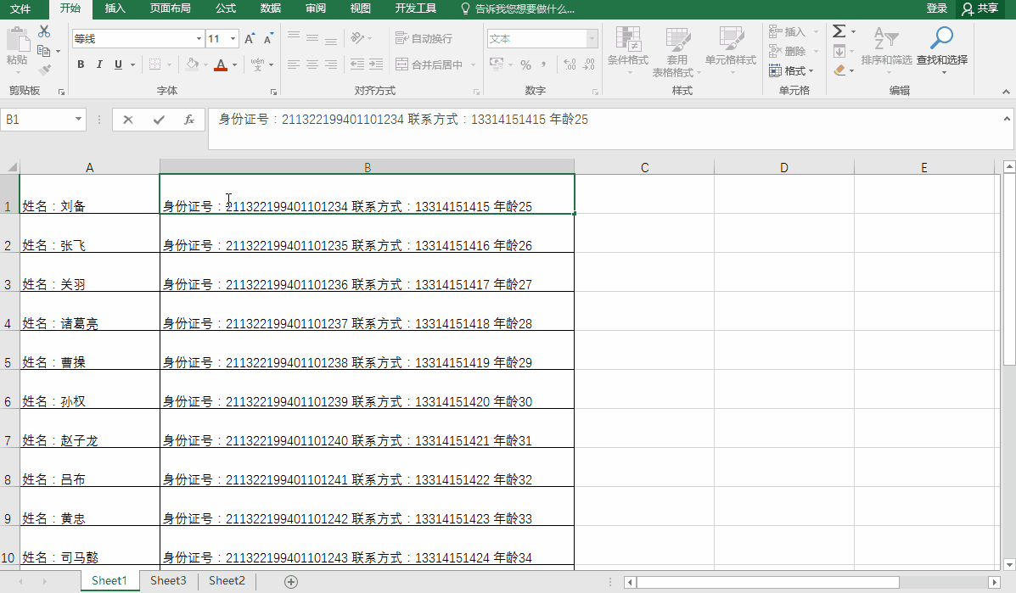Click the percent style icon

(525, 64)
